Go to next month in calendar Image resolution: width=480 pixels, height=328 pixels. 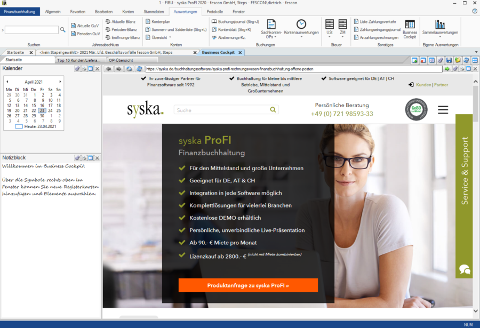click(60, 82)
